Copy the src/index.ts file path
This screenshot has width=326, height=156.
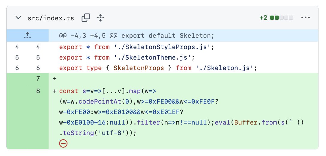tap(86, 18)
